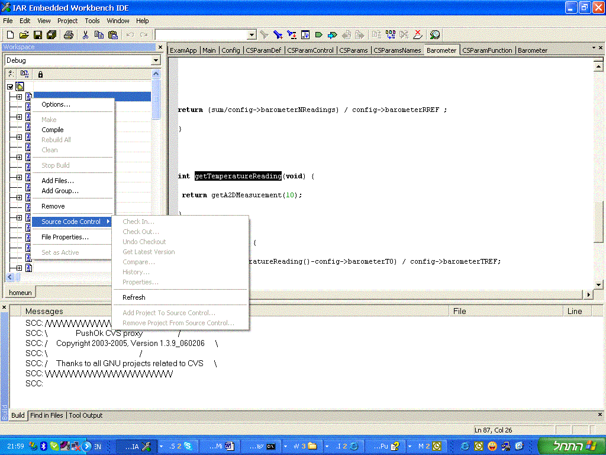
Task: Click the Save floppy disk icon
Action: (38, 35)
